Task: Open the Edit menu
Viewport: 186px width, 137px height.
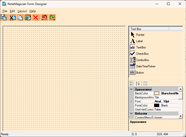Action: tap(12, 11)
